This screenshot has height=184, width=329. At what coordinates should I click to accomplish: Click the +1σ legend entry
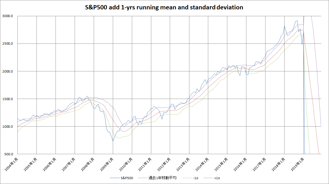pyautogui.click(x=212, y=178)
